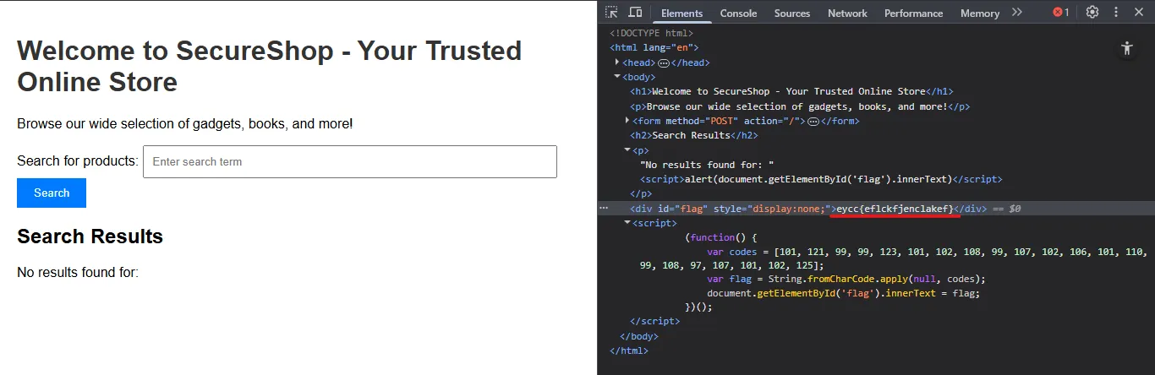Click the page text "No results found for:"
Viewport: 1155px width, 375px height.
point(78,272)
